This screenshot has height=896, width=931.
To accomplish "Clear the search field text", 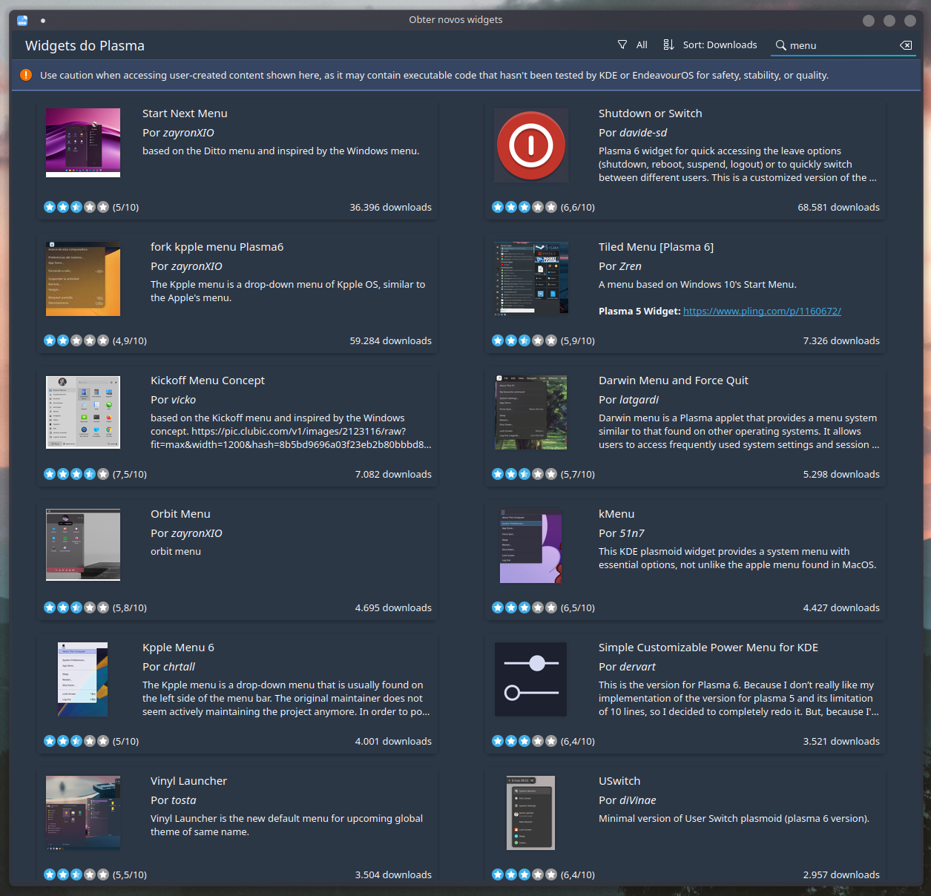I will (906, 45).
